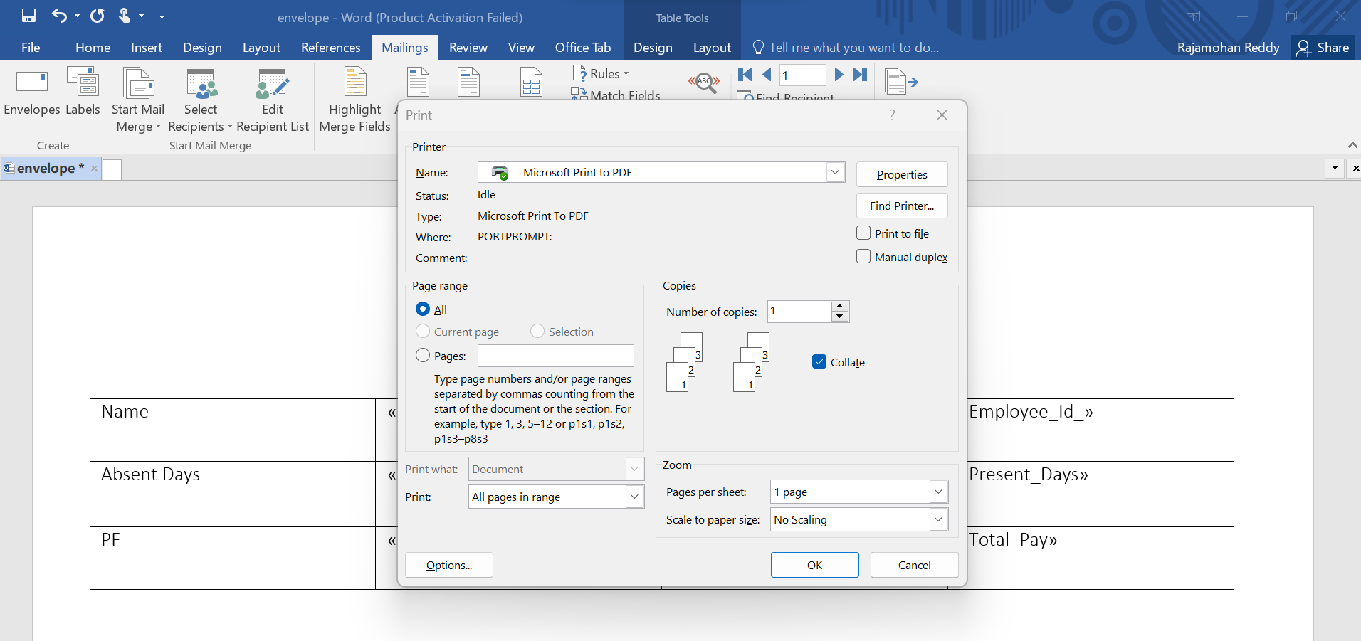This screenshot has height=641, width=1361.
Task: Click the Share person icon
Action: pos(1303,48)
